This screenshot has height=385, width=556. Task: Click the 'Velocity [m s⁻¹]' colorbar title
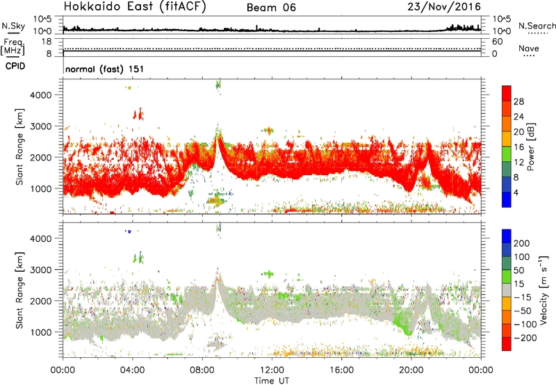point(543,290)
